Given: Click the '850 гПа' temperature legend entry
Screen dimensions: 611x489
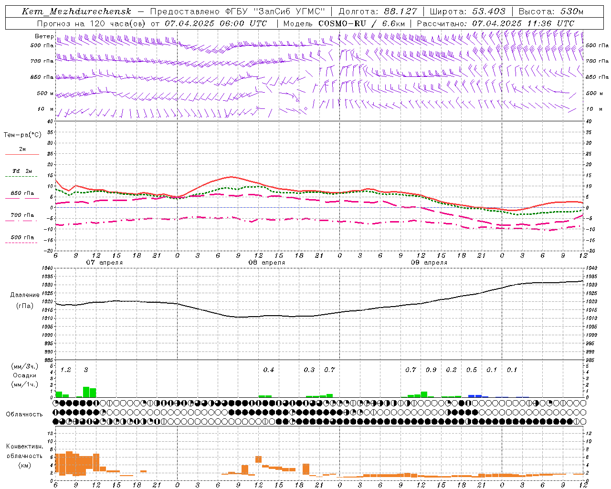Looking at the screenshot, I should pyautogui.click(x=22, y=193).
